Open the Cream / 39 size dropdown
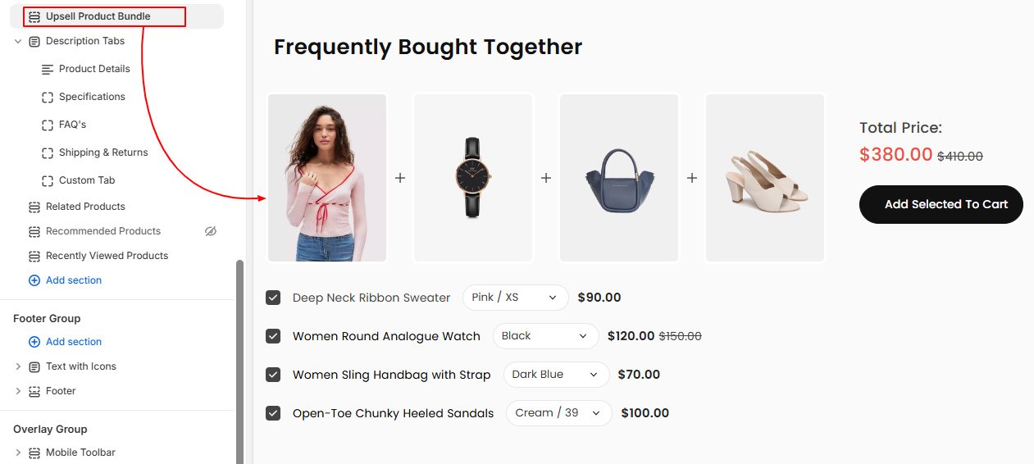 pyautogui.click(x=558, y=413)
